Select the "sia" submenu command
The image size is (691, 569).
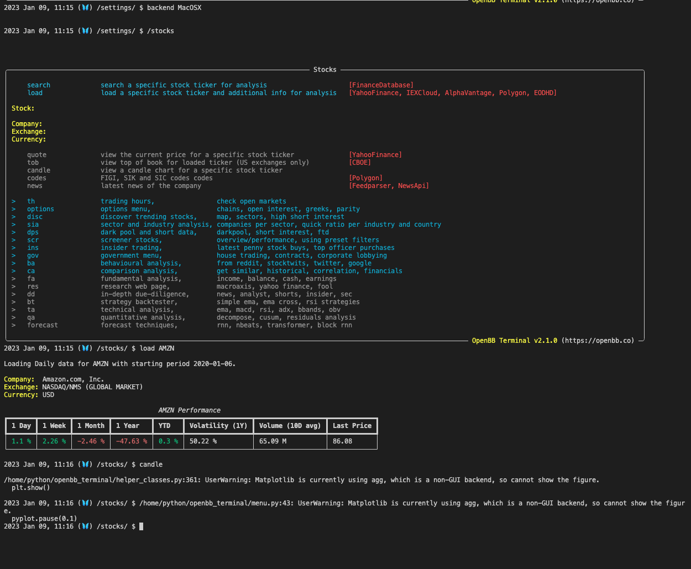[x=33, y=225]
